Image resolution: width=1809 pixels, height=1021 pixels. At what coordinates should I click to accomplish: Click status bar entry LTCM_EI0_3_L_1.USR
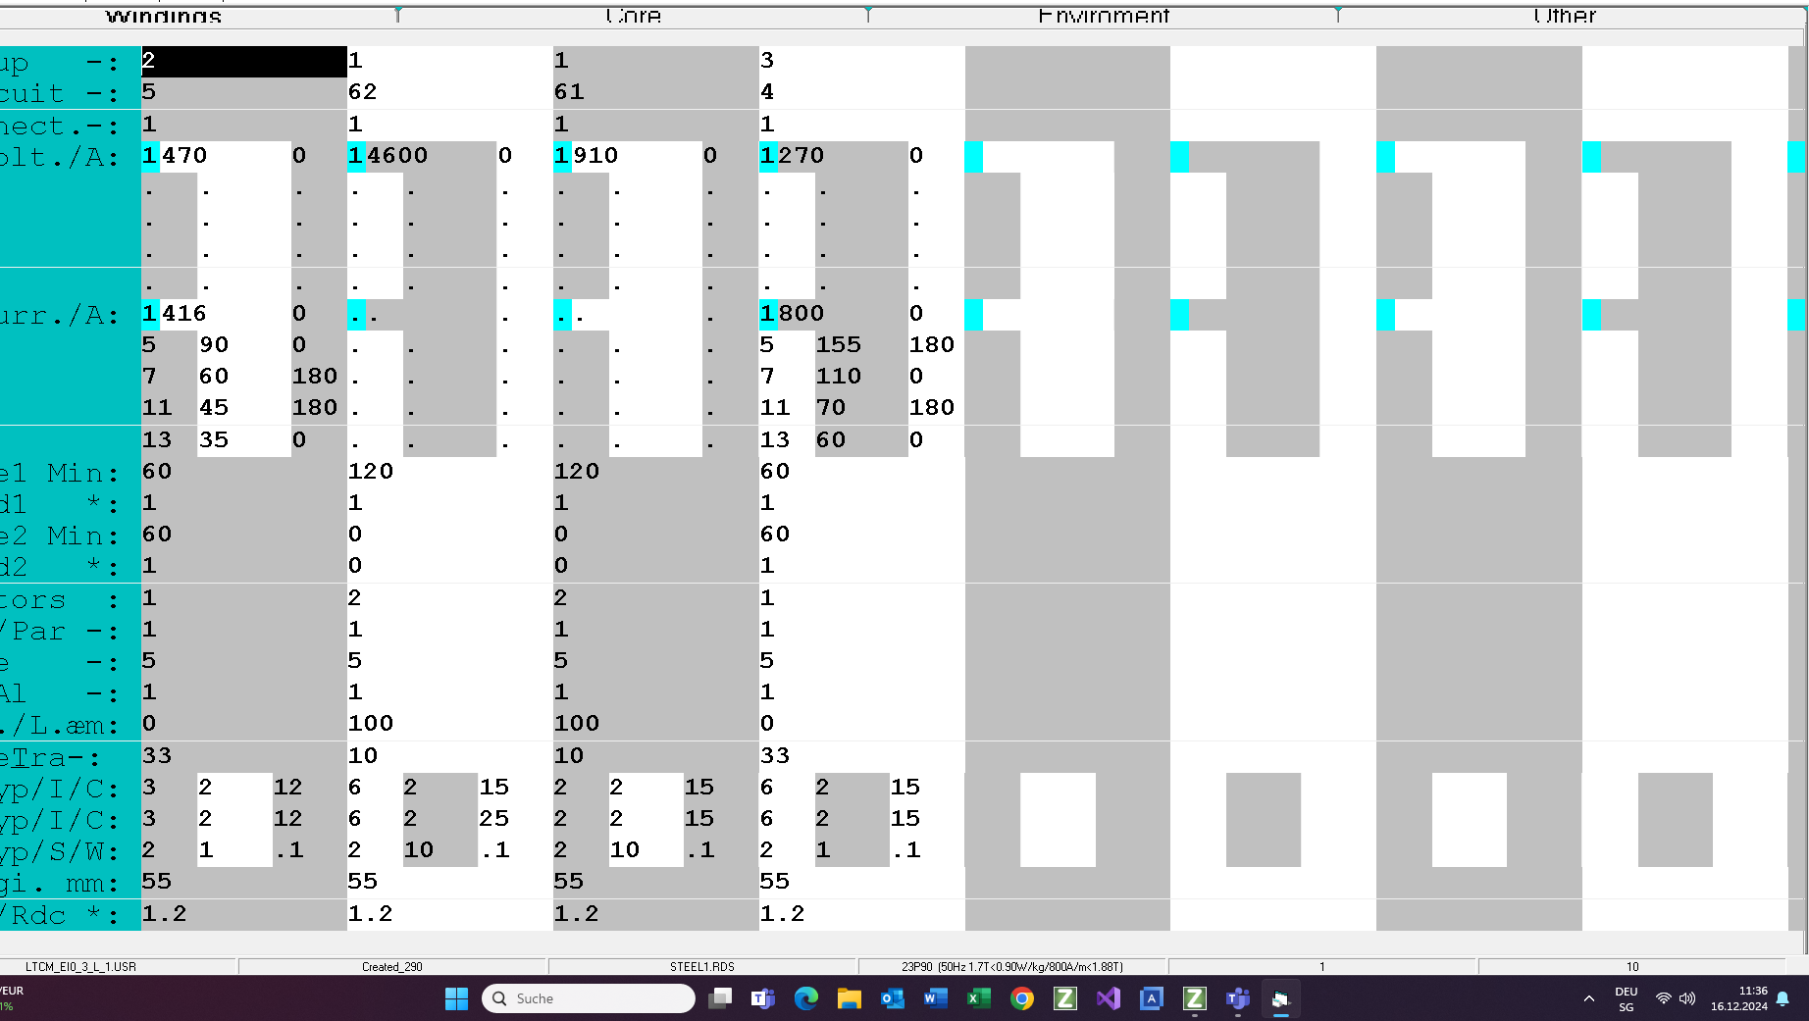tap(80, 966)
